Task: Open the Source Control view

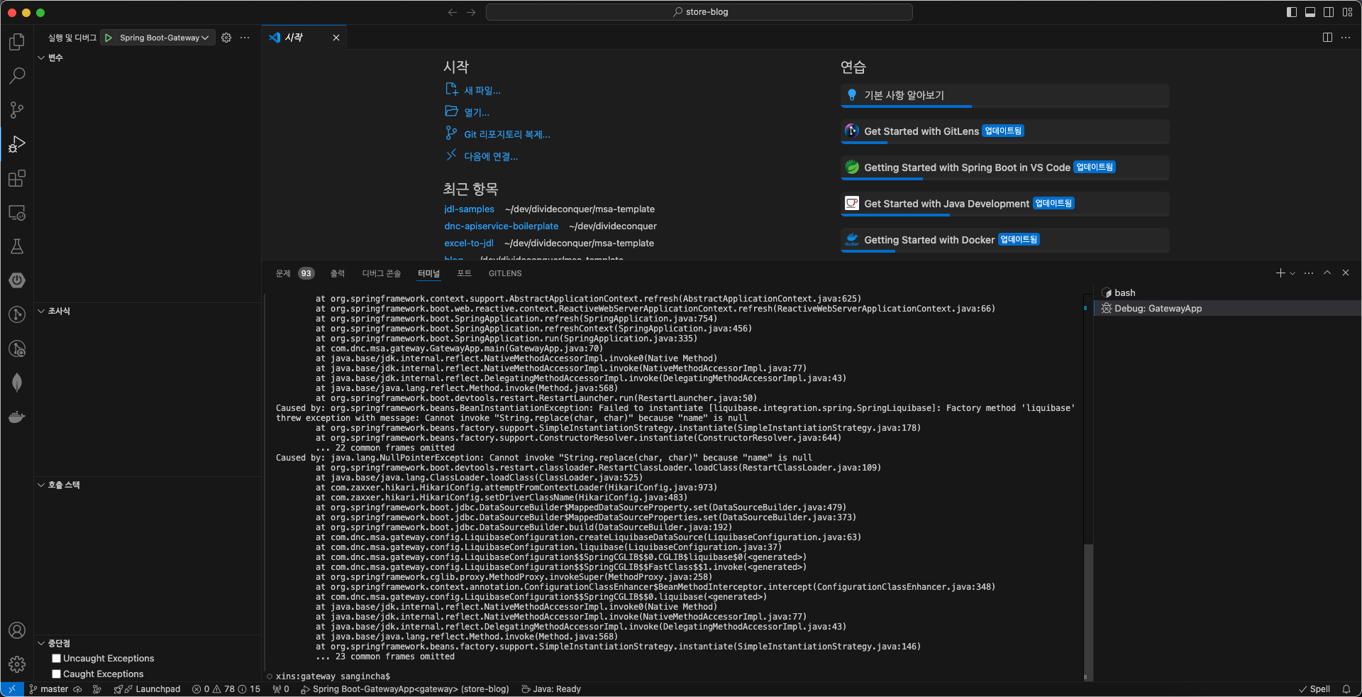Action: pos(17,110)
